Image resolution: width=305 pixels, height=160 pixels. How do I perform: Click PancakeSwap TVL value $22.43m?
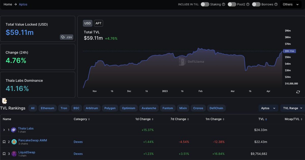[x=261, y=142]
